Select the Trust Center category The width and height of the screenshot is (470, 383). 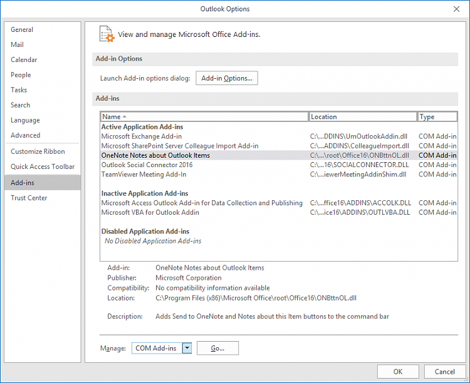29,198
